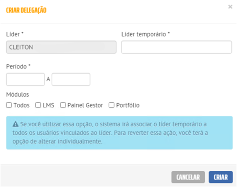Click the Líder label above CLEITON

click(x=13, y=34)
